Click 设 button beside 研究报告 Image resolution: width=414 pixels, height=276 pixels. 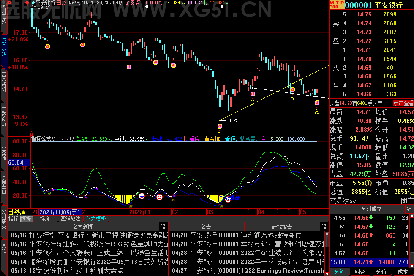324,227
